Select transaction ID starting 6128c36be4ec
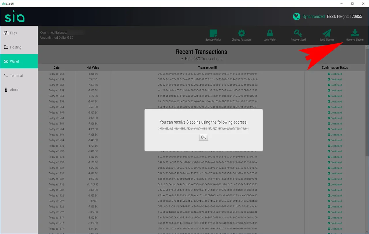 tap(208, 157)
